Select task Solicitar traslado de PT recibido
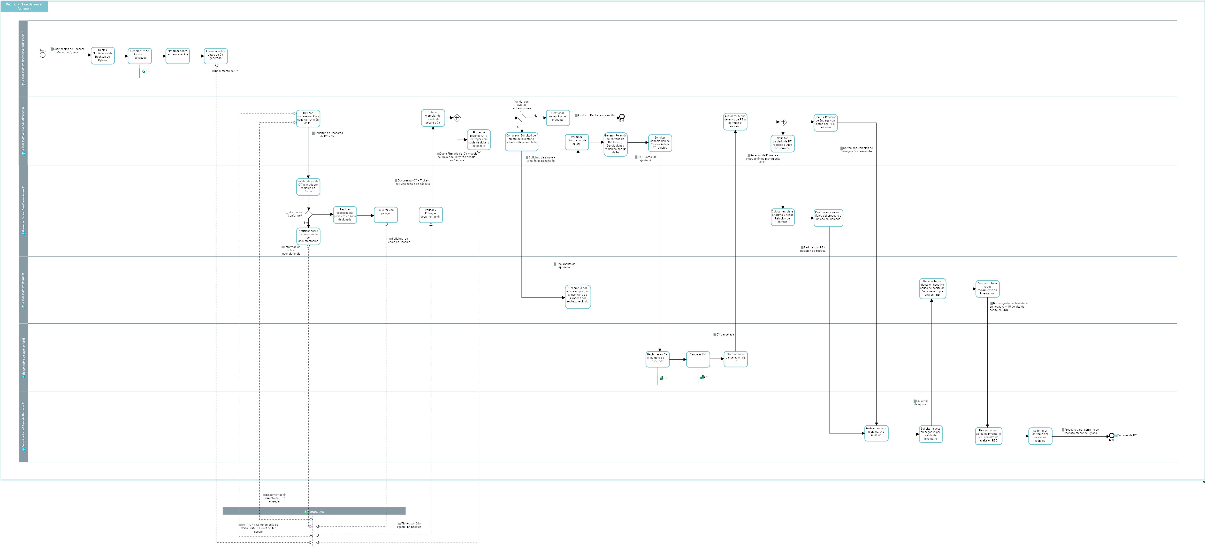1205x549 pixels. coord(783,143)
